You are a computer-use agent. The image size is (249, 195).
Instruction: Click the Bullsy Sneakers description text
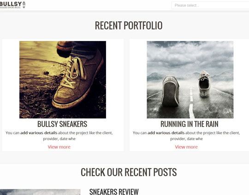tap(59, 136)
